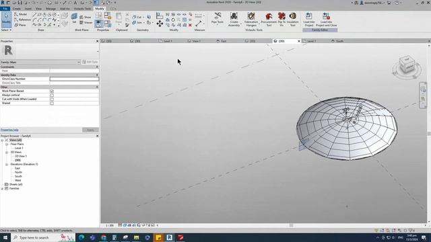Switch to the Manage ribbon tab

pos(51,9)
